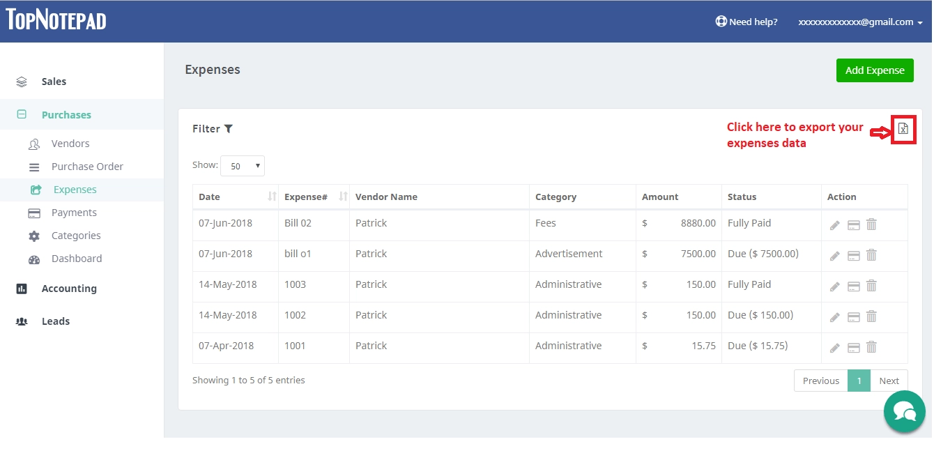Viewport: 934px width, 460px height.
Task: Click the Leads people icon
Action: coord(22,321)
